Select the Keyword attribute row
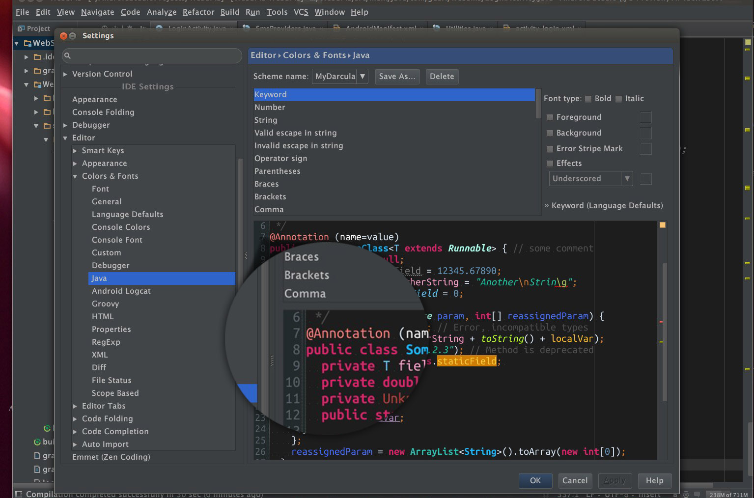The width and height of the screenshot is (754, 498). [x=394, y=95]
